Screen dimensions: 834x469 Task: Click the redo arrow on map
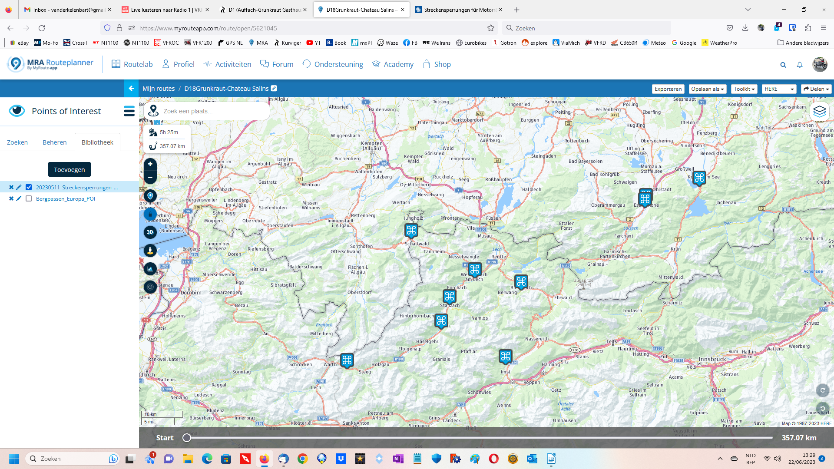(822, 390)
